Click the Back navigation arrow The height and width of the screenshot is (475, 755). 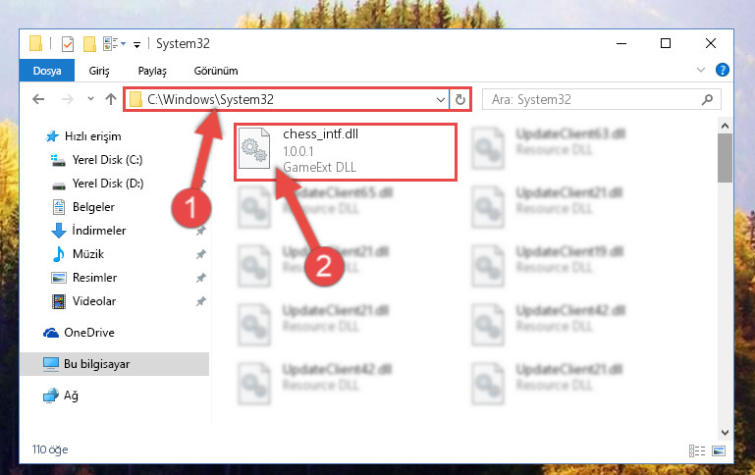[x=38, y=100]
